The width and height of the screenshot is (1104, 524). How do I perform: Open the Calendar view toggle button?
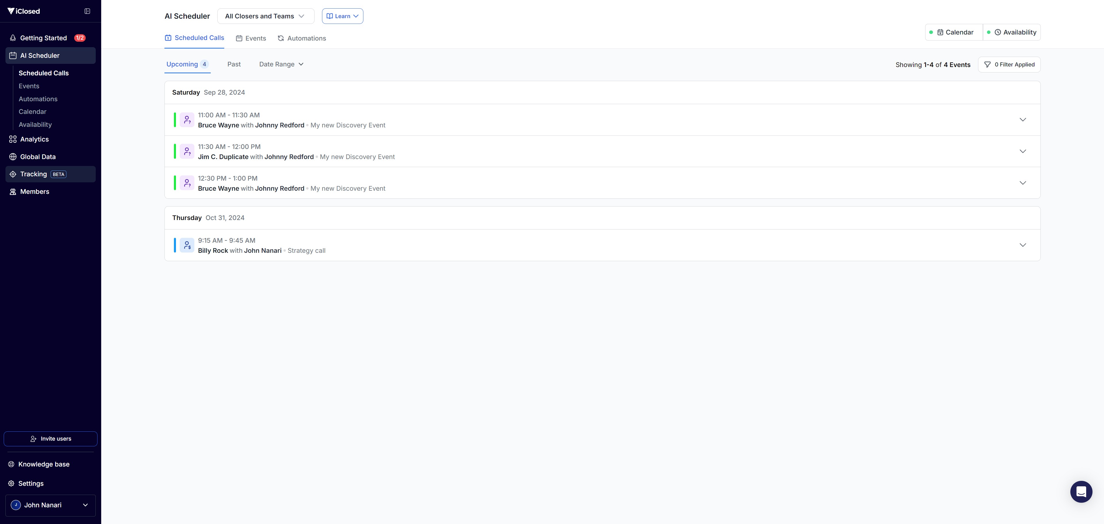pyautogui.click(x=954, y=32)
